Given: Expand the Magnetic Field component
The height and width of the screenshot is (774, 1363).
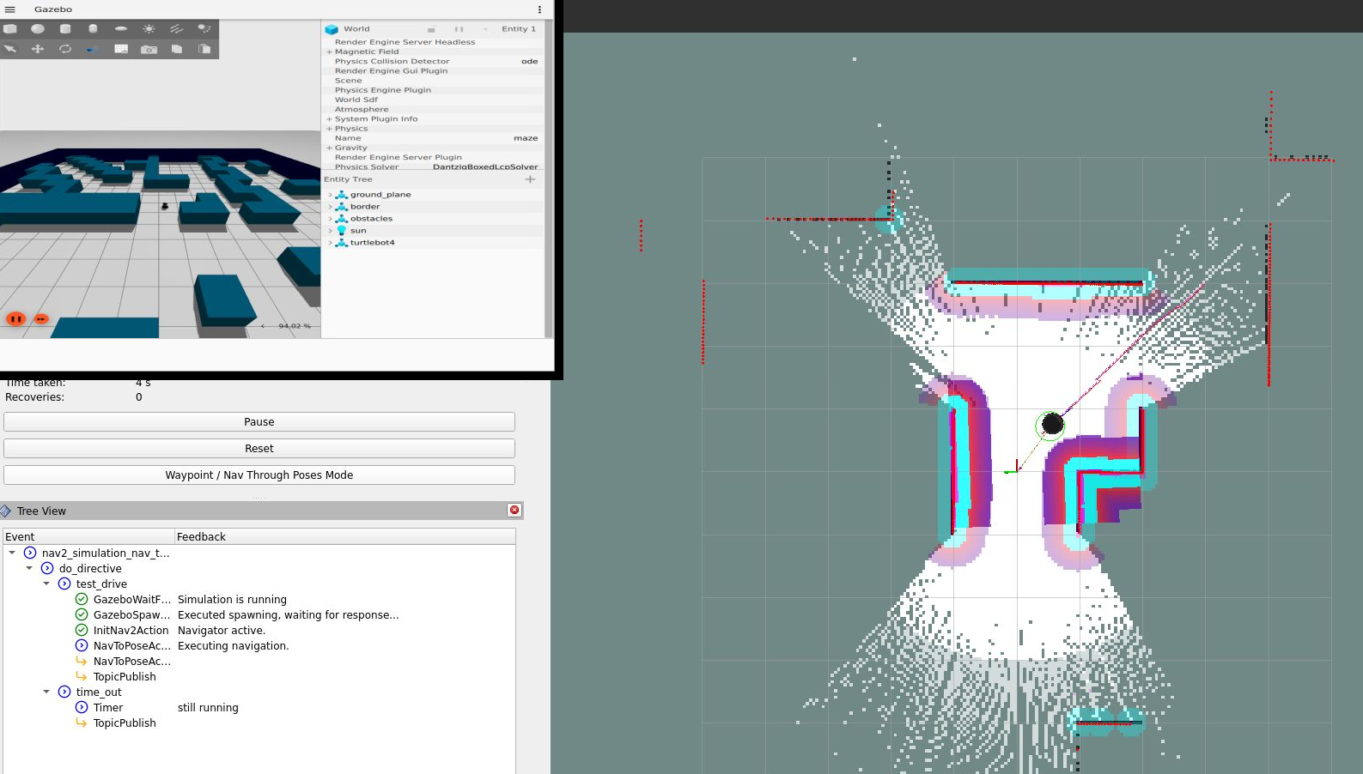Looking at the screenshot, I should [329, 51].
